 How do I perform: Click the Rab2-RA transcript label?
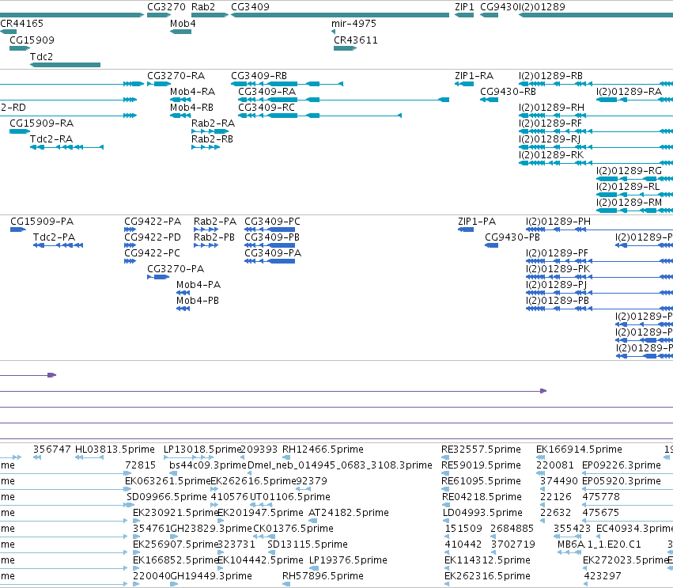tap(214, 123)
